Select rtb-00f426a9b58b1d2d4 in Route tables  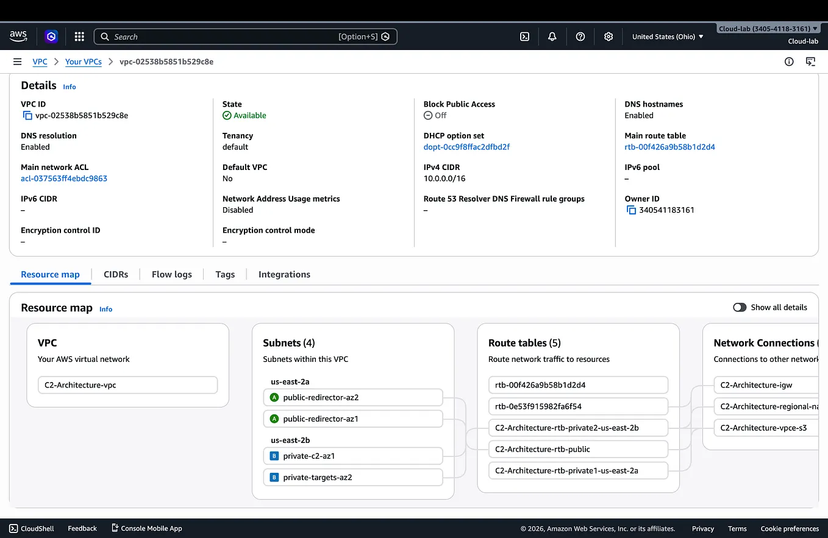coord(578,385)
